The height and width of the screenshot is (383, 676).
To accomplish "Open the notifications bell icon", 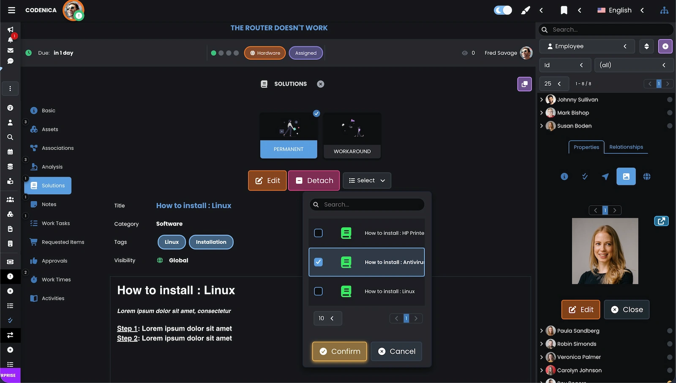I will click(10, 40).
